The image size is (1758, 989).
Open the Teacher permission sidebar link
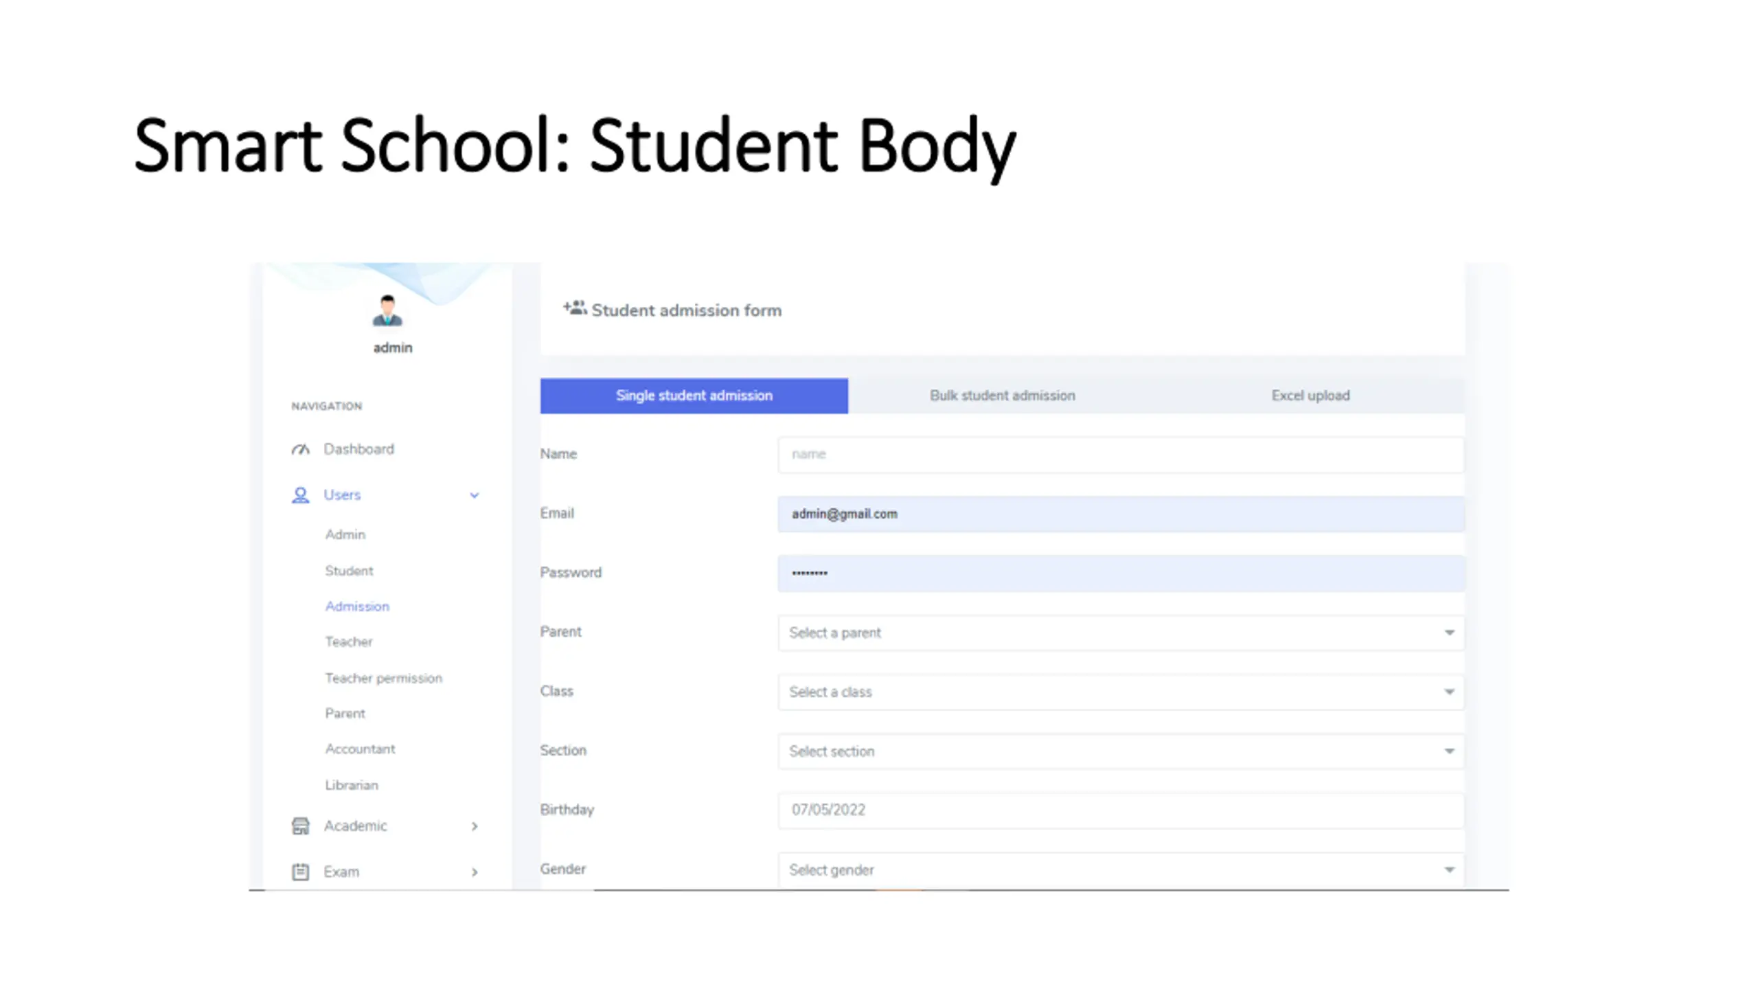click(x=383, y=678)
